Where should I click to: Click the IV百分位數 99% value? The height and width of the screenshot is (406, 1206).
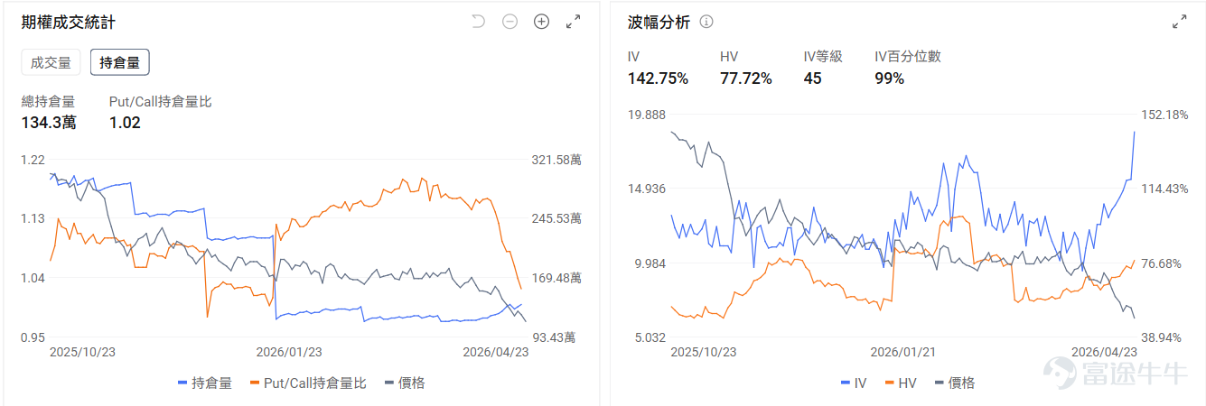[x=890, y=78]
